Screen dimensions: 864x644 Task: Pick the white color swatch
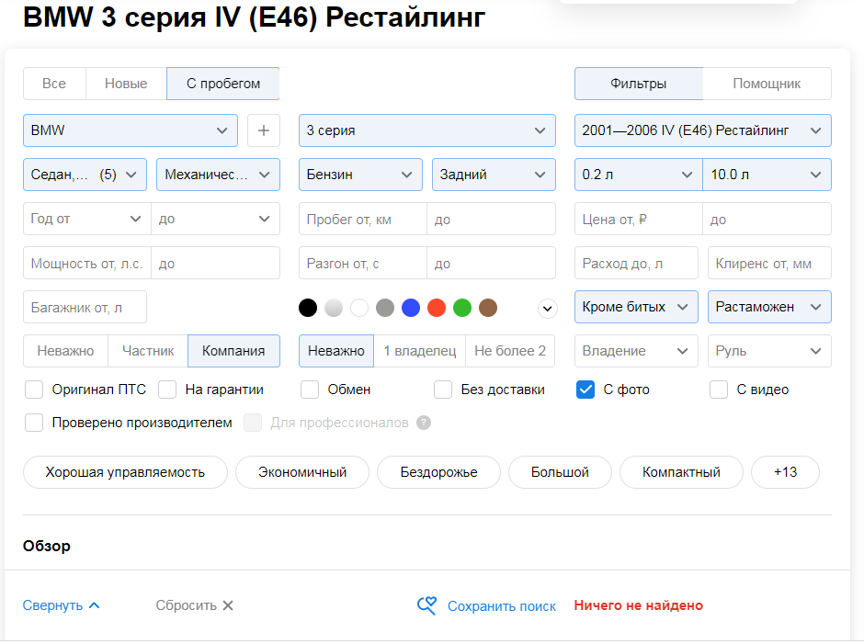pos(359,308)
